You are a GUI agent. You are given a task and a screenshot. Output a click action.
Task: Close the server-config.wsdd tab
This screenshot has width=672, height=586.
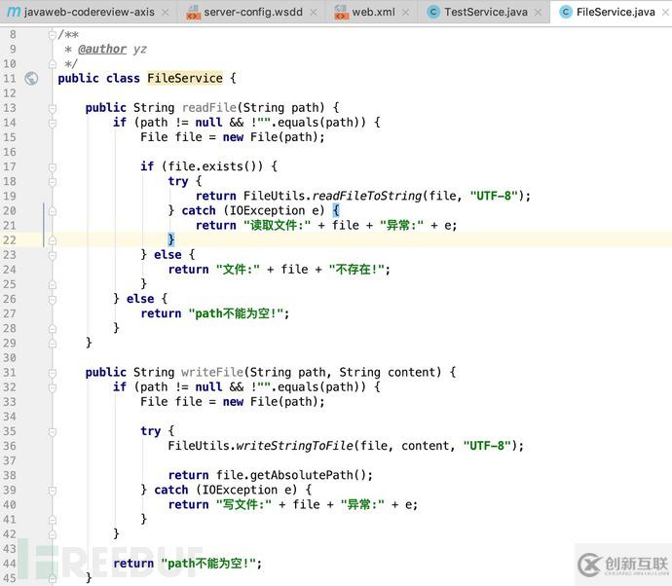(x=314, y=13)
